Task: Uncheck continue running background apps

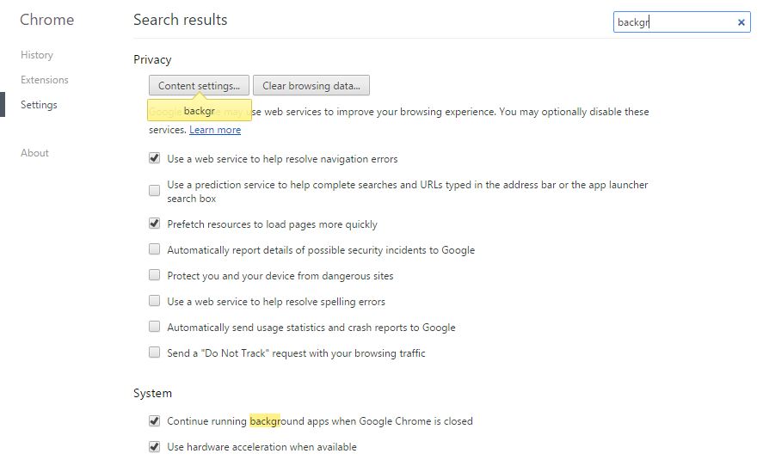Action: (155, 421)
